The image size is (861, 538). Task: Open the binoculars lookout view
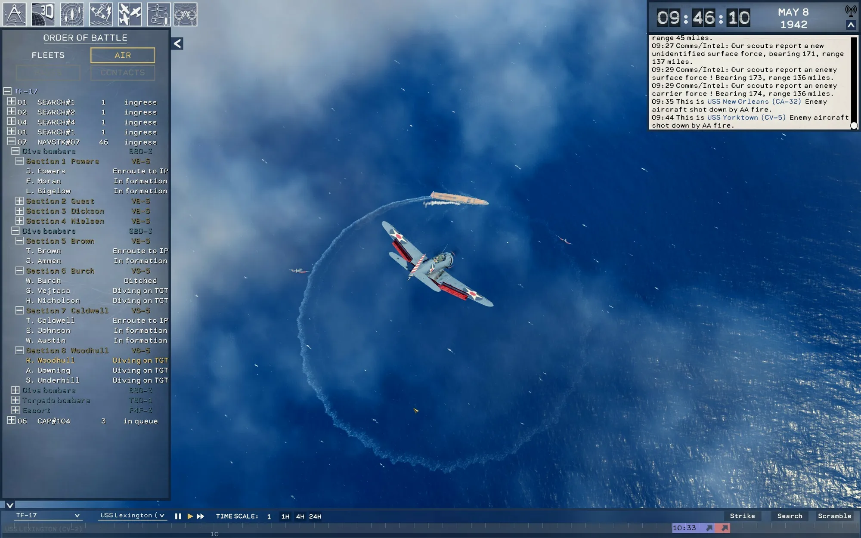186,14
